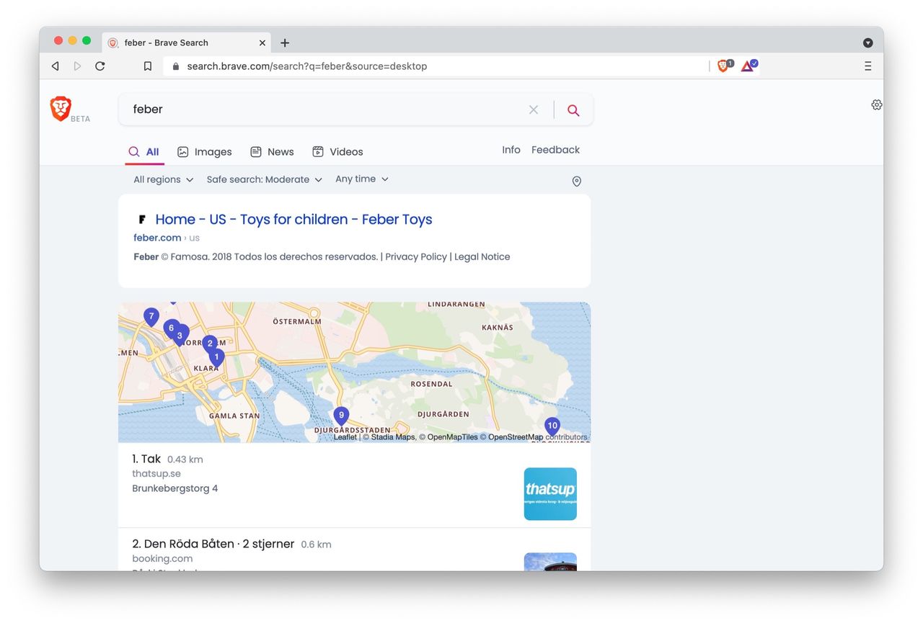Image resolution: width=923 pixels, height=623 pixels.
Task: Select map marker number 1
Action: point(216,357)
